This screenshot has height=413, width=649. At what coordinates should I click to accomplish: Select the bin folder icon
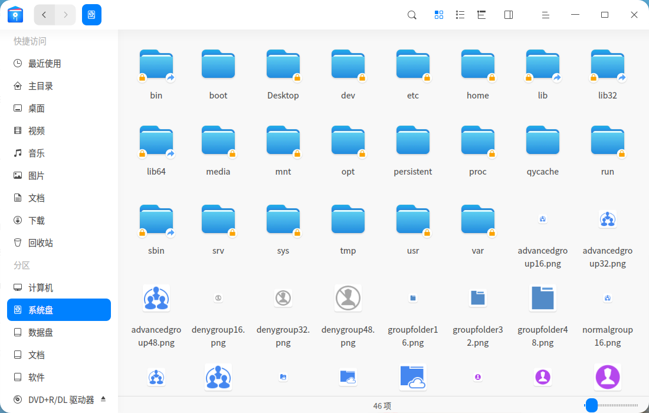tap(156, 65)
